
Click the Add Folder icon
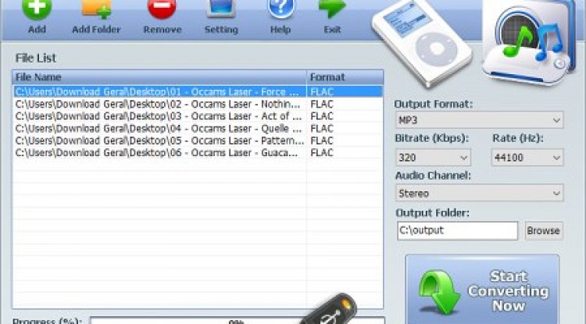(x=97, y=9)
